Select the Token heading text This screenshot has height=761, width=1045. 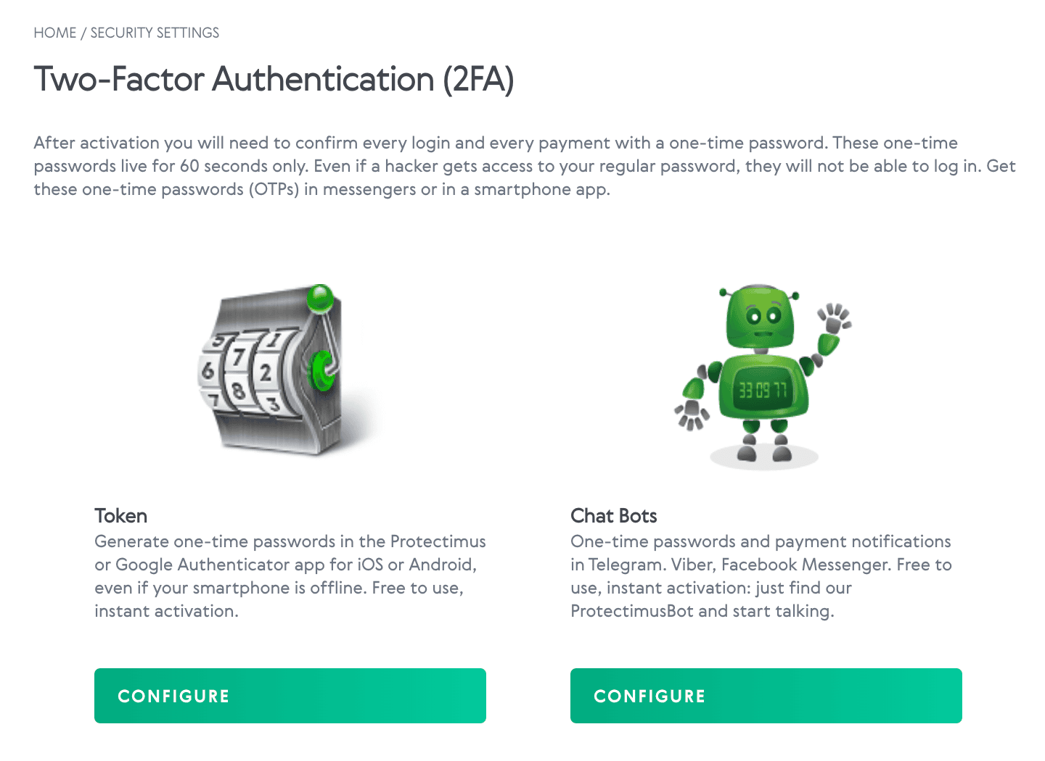(x=120, y=516)
